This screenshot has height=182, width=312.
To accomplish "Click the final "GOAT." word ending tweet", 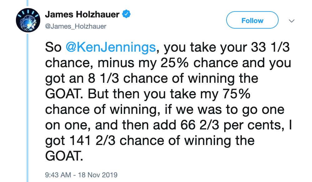I will click(64, 156).
